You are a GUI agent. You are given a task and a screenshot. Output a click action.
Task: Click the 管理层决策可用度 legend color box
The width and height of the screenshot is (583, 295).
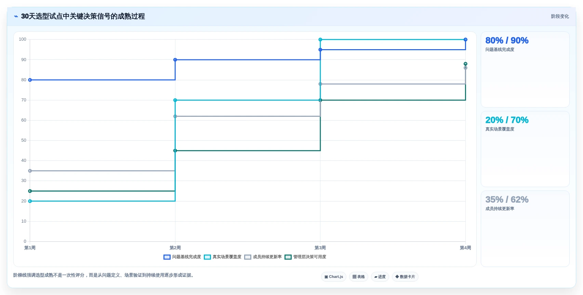[x=288, y=257]
